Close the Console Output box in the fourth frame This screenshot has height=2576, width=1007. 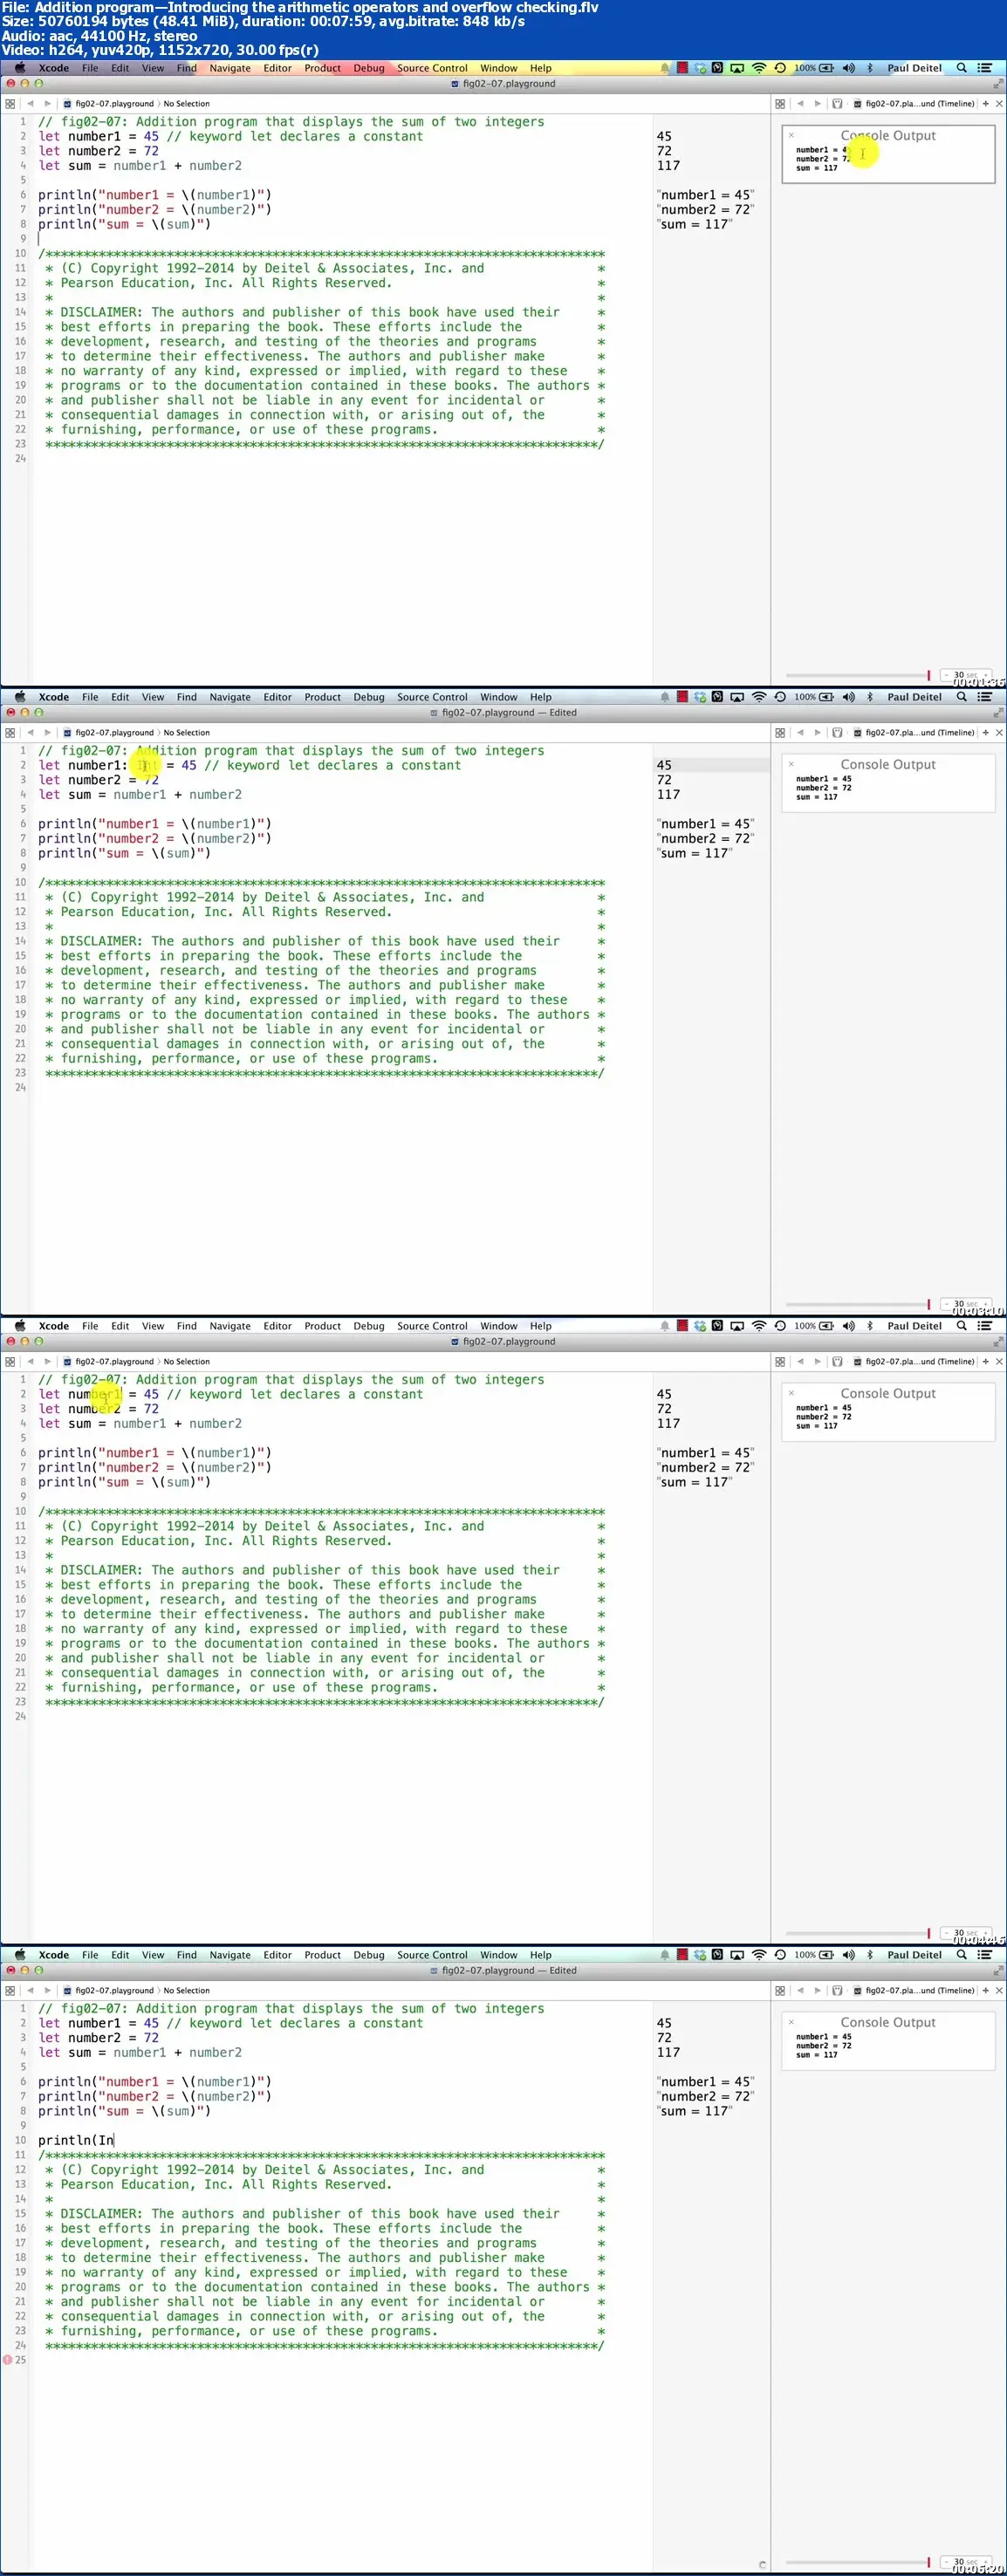coord(791,2022)
